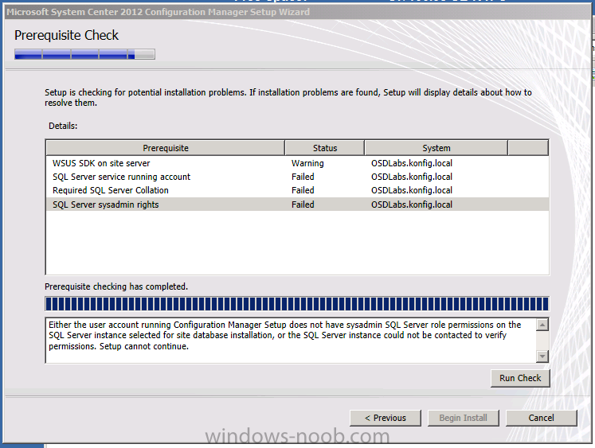Cancel the setup wizard

[541, 418]
